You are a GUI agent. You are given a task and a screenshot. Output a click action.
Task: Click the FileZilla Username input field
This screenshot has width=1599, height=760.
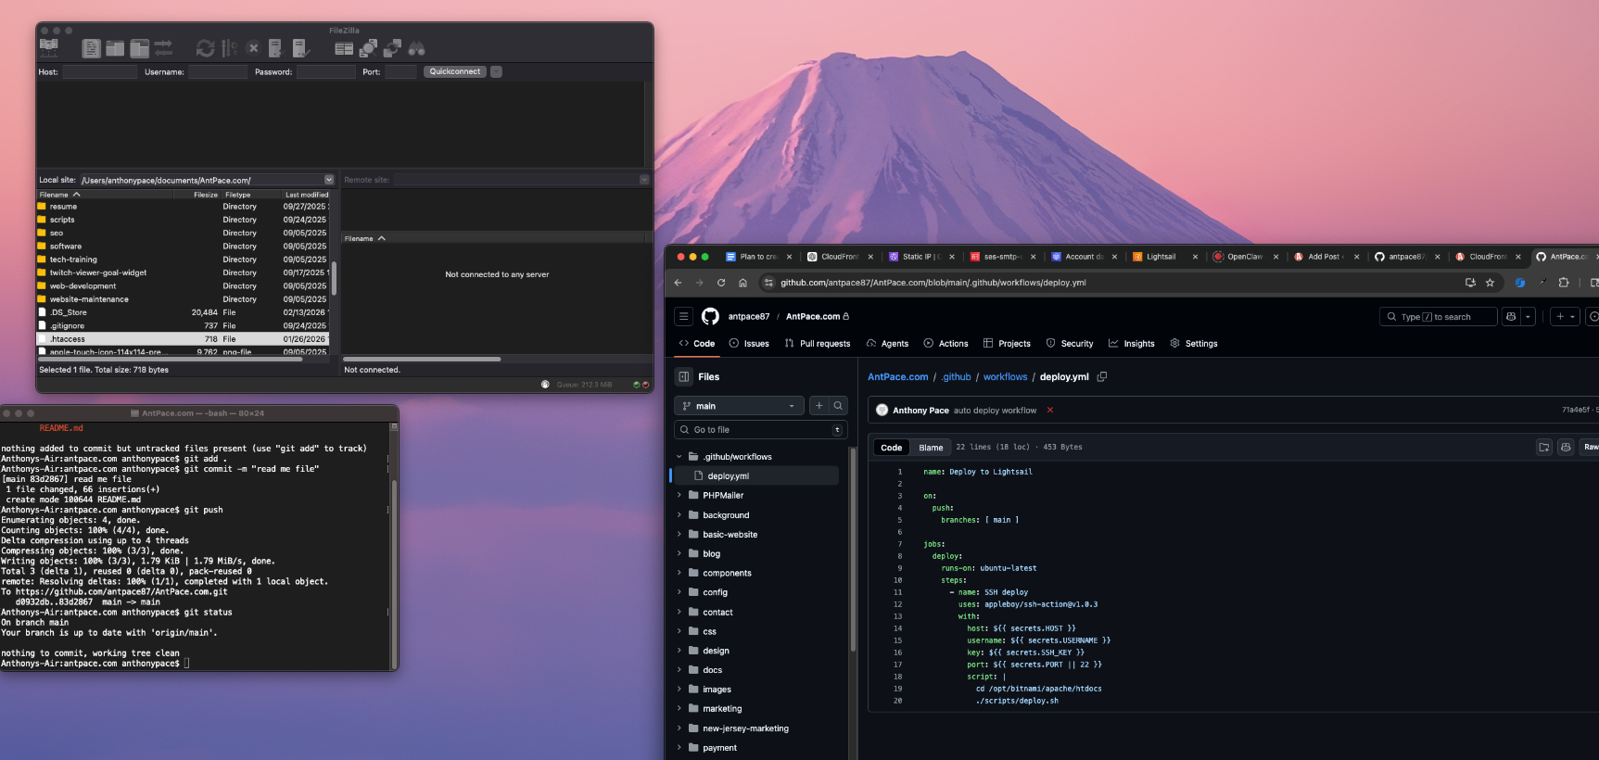tap(218, 71)
